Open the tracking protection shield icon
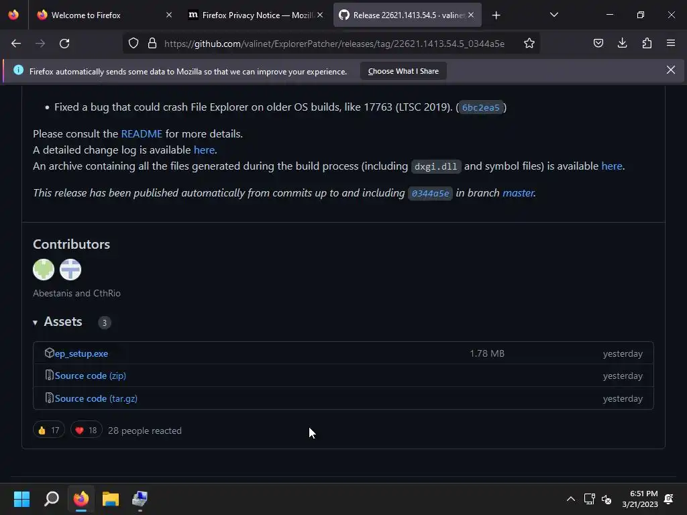Screen dimensions: 687x515 tap(134, 44)
